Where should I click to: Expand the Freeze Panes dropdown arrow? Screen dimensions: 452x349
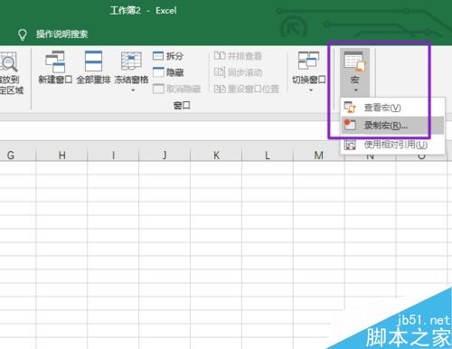(x=133, y=90)
